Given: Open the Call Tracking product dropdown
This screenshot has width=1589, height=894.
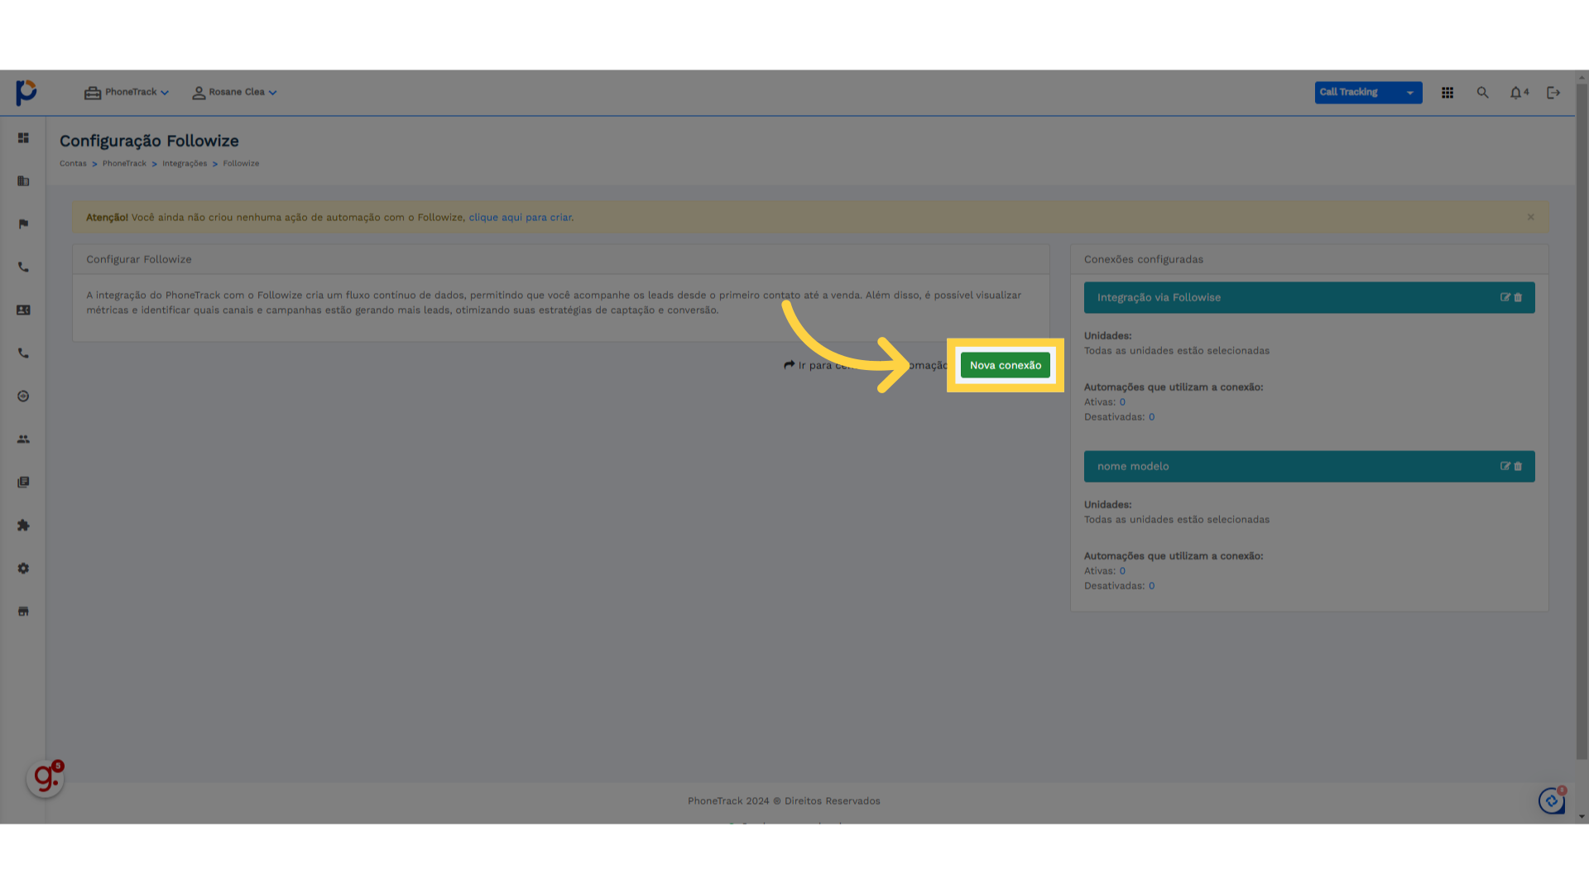Looking at the screenshot, I should click(x=1368, y=92).
